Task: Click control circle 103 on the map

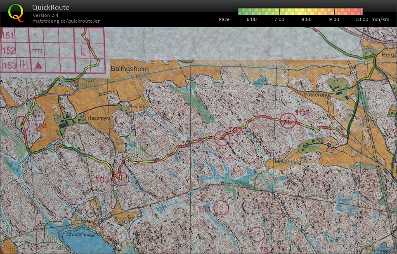Action: click(121, 179)
